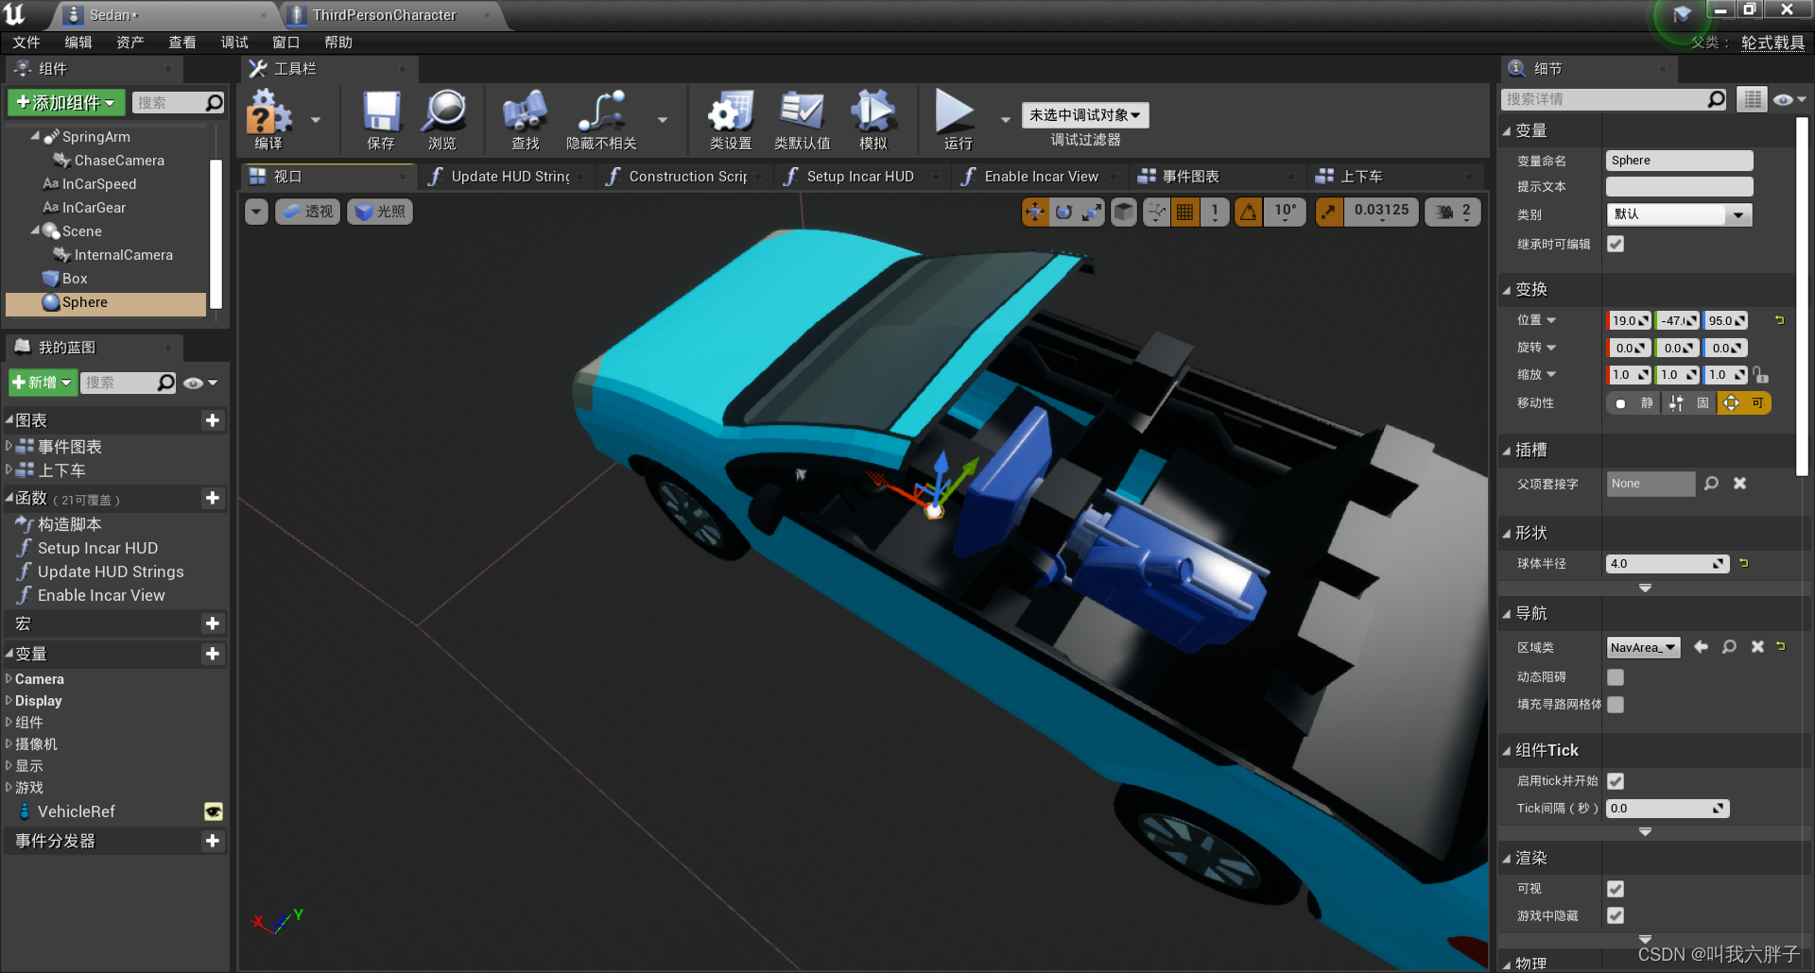Screen dimensions: 1815x973
Task: Select the scale mode viewport icon
Action: (x=1092, y=212)
